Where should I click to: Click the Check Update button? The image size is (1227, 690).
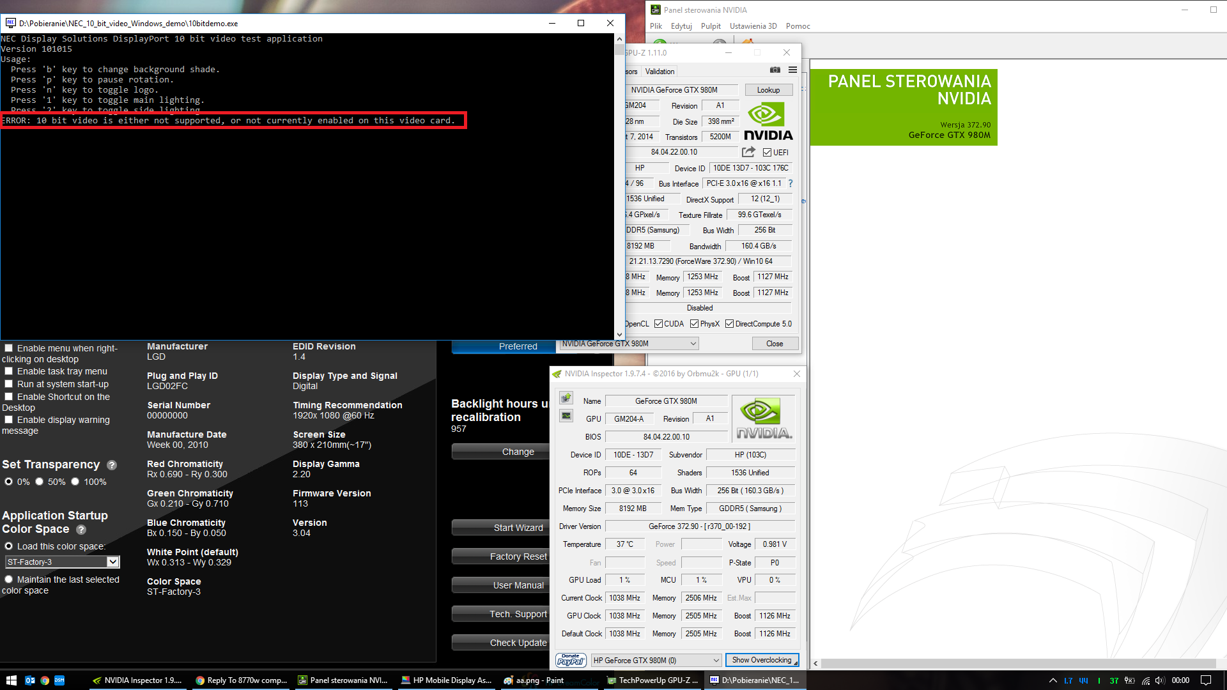point(501,643)
